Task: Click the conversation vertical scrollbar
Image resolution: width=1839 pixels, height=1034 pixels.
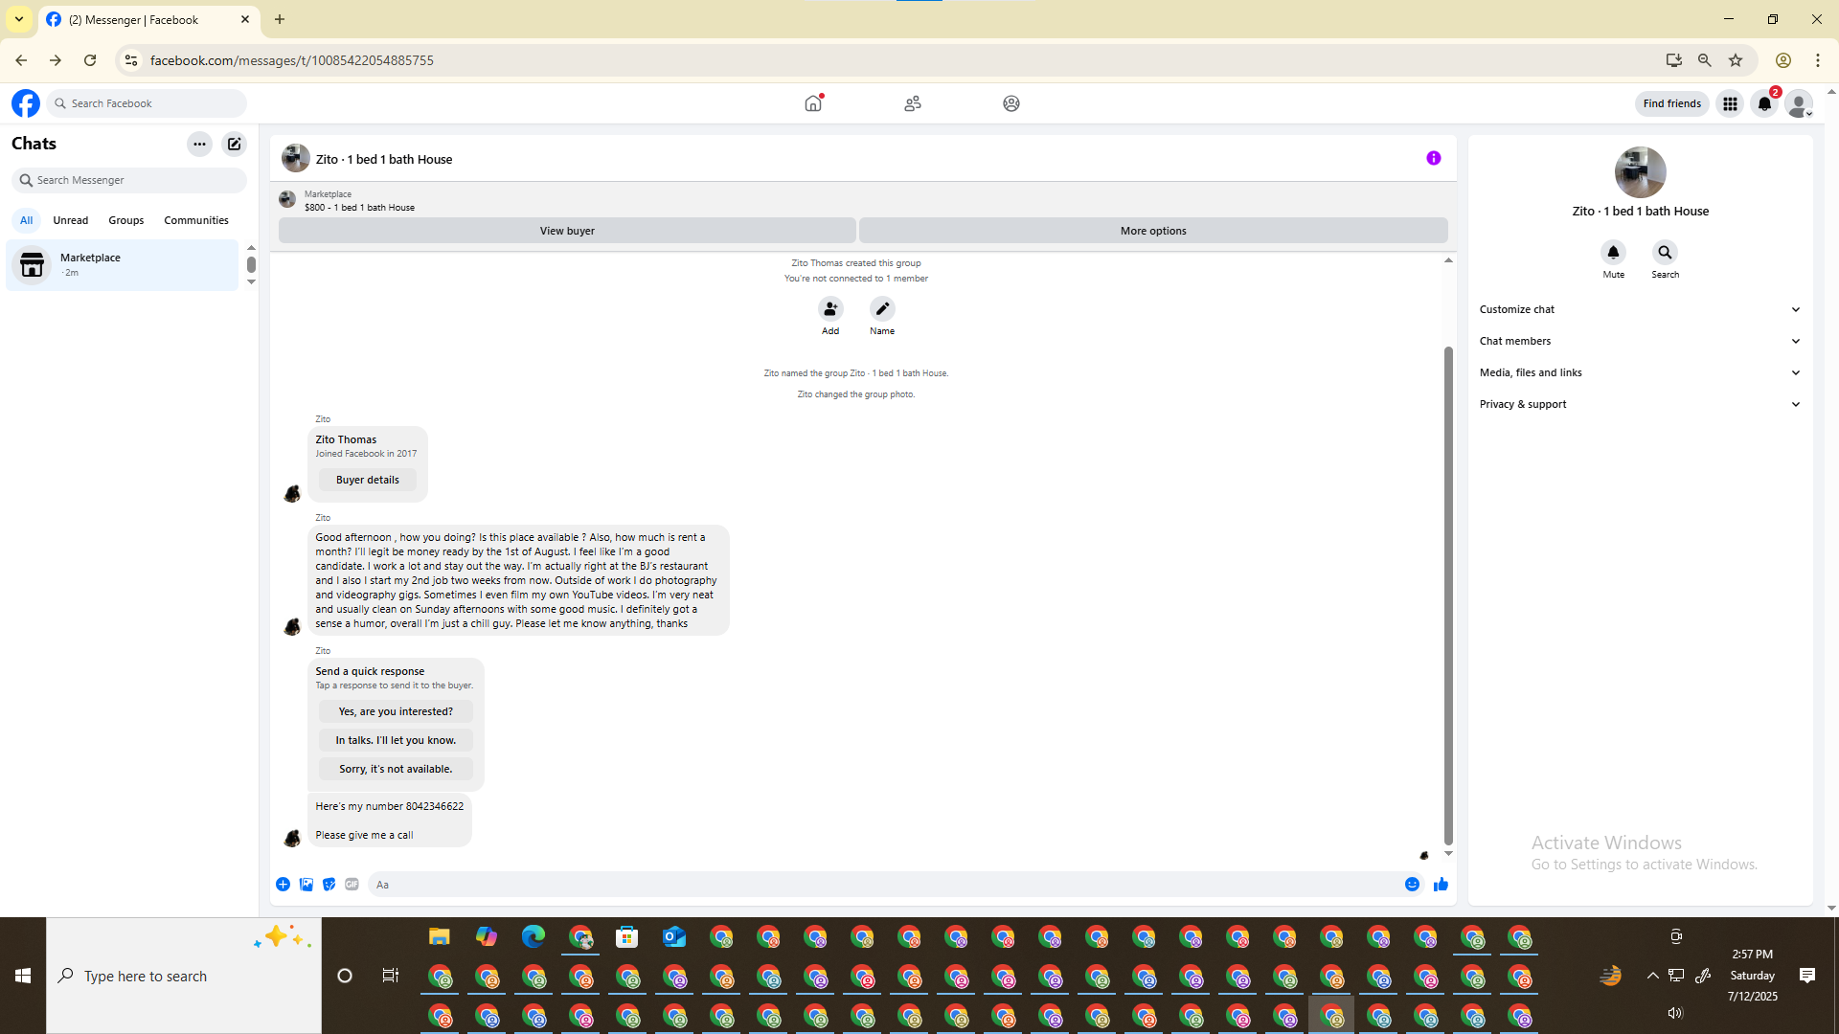Action: pyautogui.click(x=1448, y=594)
